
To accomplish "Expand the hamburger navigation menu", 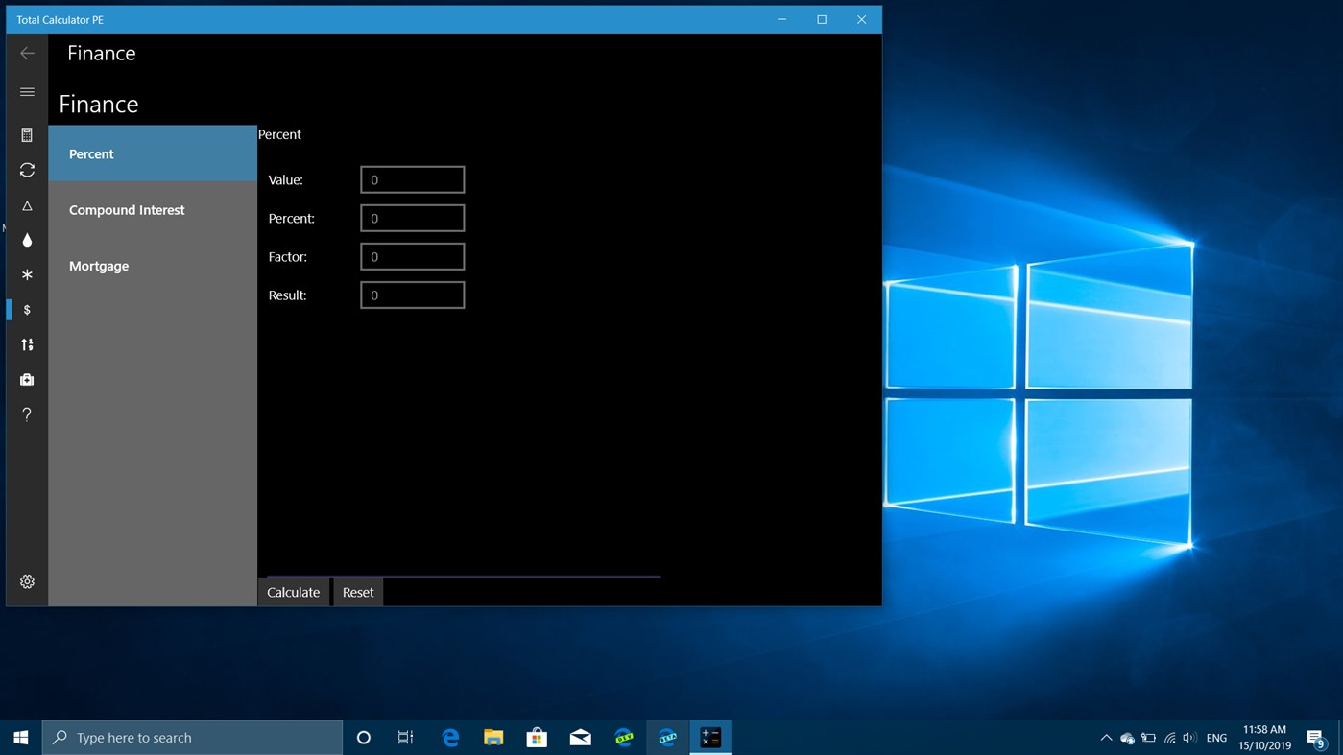I will (x=27, y=91).
